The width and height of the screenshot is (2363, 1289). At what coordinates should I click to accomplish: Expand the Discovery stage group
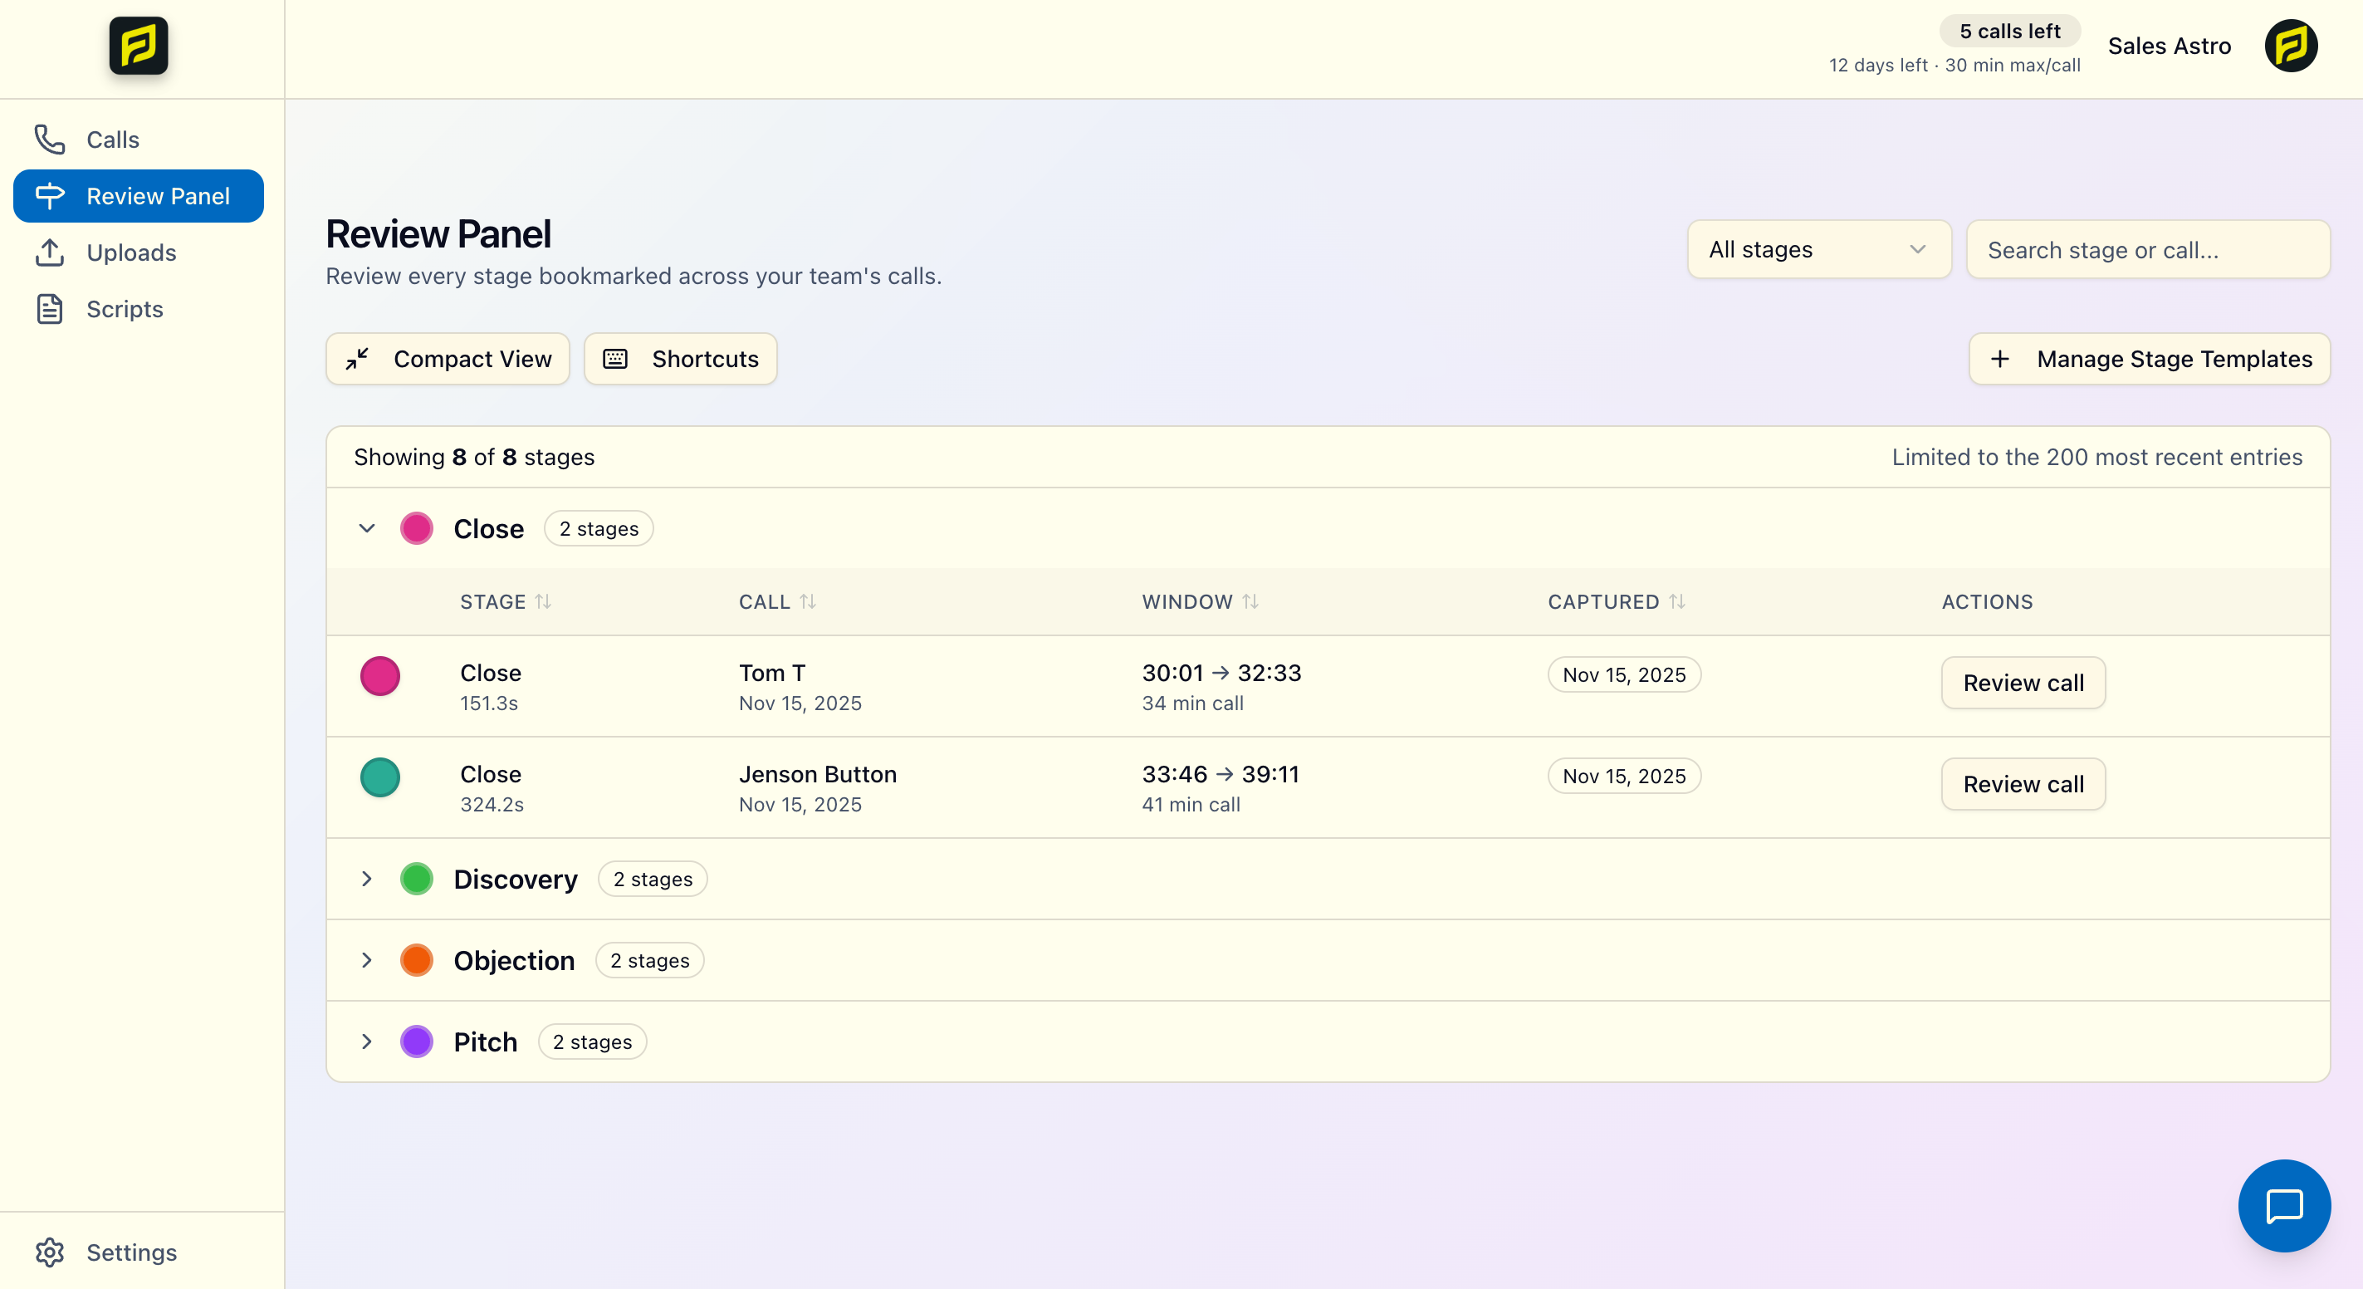coord(366,878)
